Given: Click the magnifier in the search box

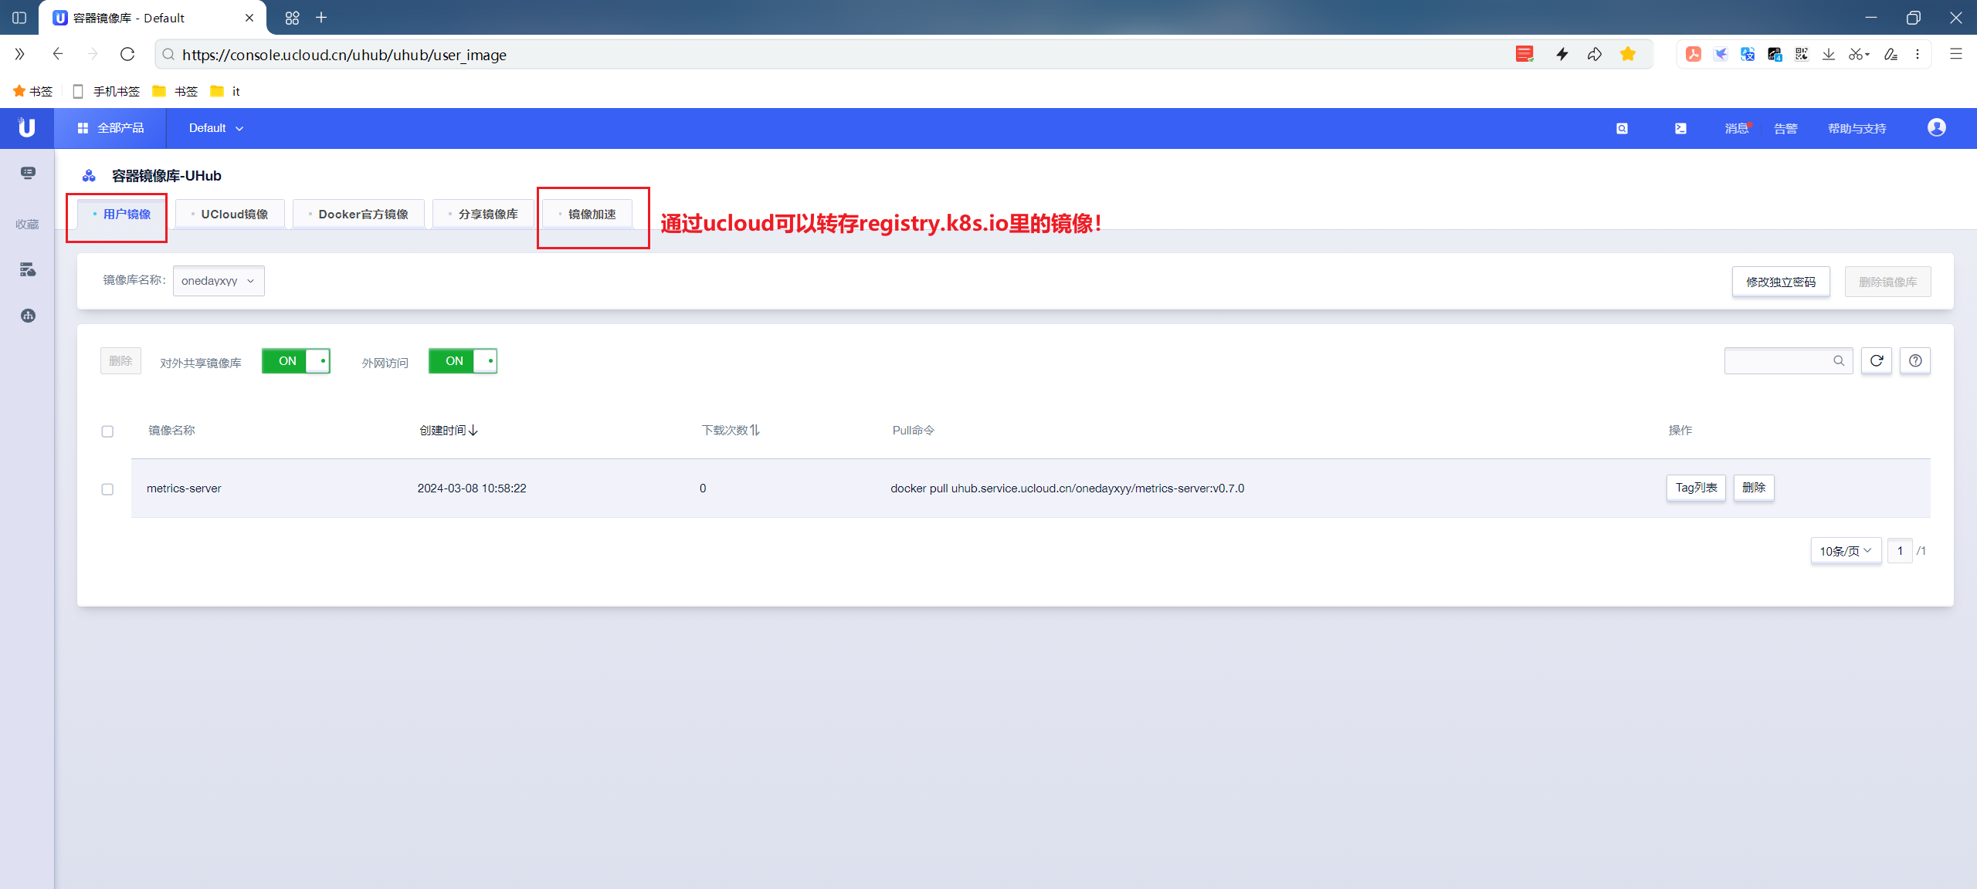Looking at the screenshot, I should pyautogui.click(x=1839, y=361).
